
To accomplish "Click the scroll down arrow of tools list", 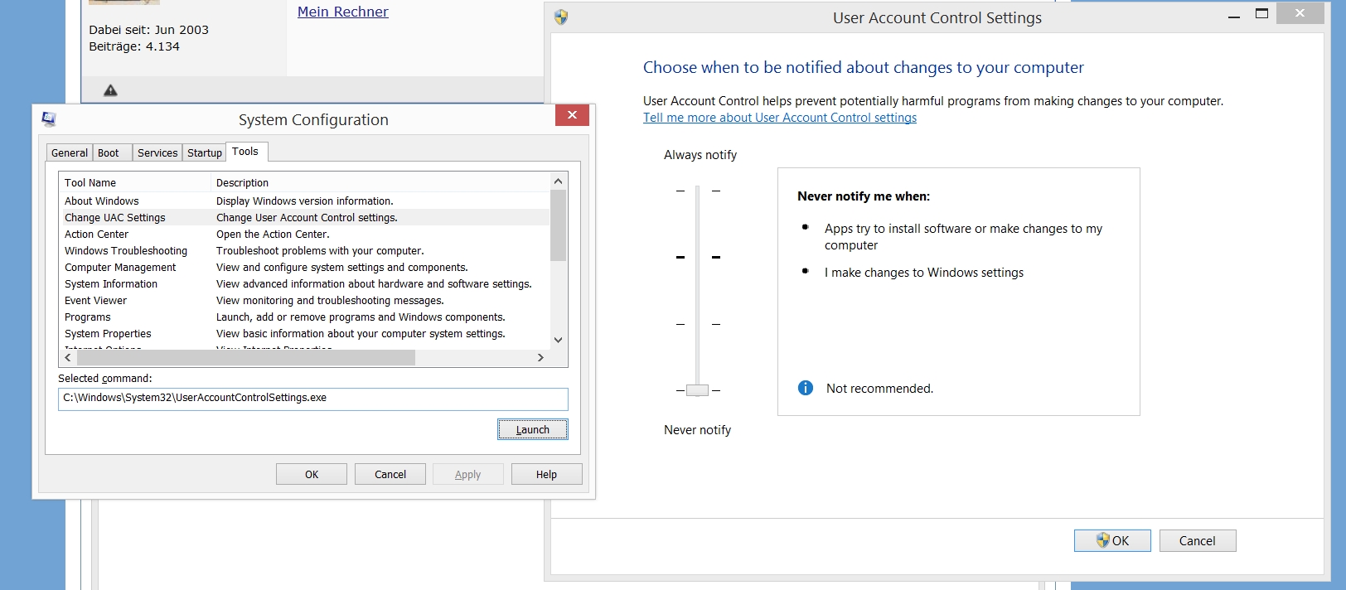I will point(559,340).
